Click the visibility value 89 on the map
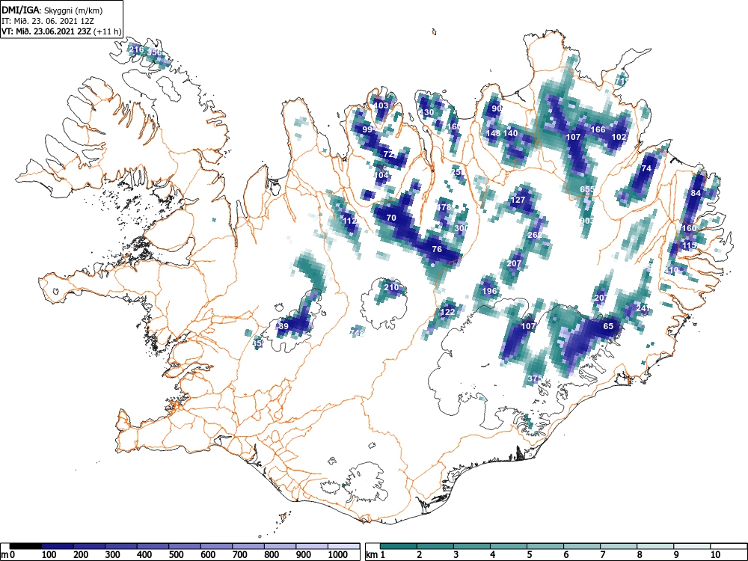 pyautogui.click(x=283, y=326)
